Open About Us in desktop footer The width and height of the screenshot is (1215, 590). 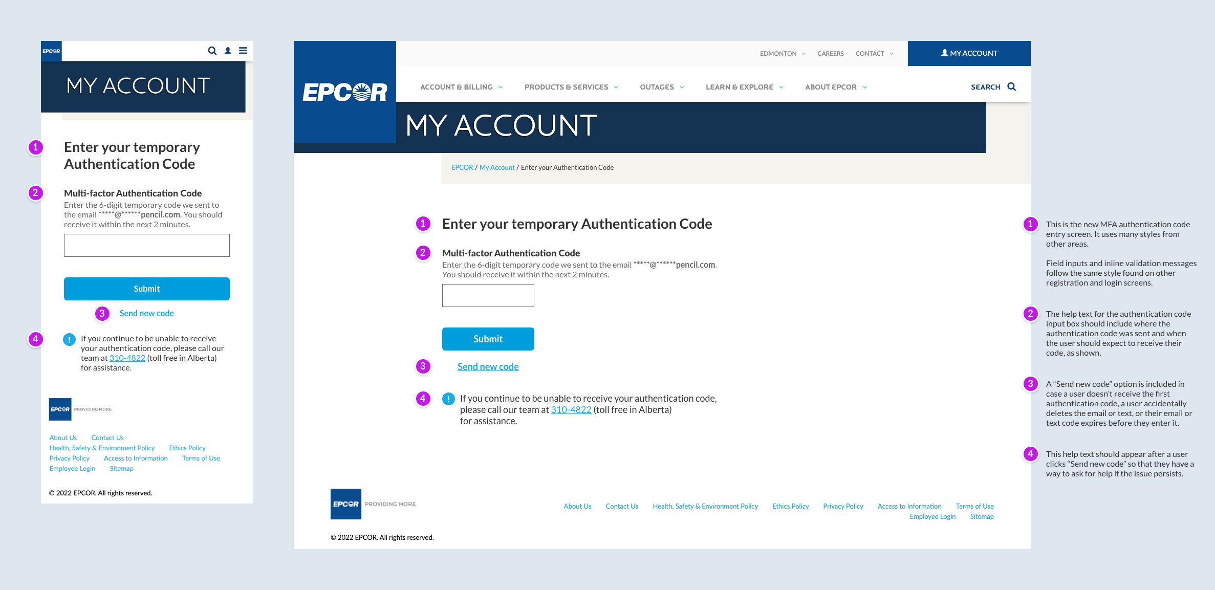point(577,506)
